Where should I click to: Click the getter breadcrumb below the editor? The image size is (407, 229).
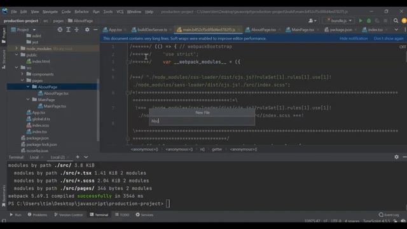[217, 149]
